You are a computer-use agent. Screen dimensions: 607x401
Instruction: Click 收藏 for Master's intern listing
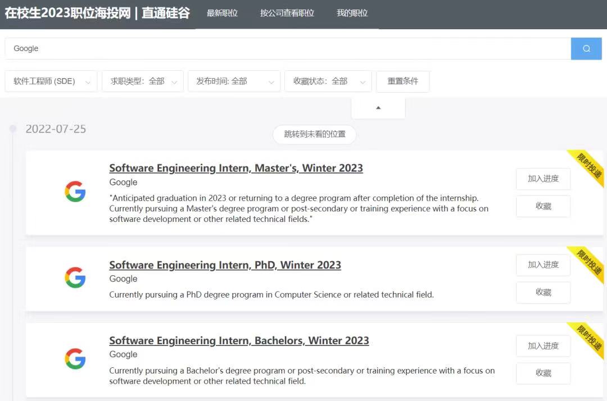(543, 206)
